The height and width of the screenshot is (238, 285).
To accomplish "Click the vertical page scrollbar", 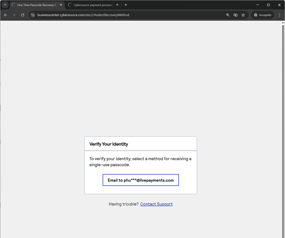I will coord(283,128).
